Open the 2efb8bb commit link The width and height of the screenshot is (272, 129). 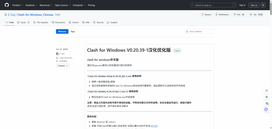pyautogui.click(x=63, y=61)
